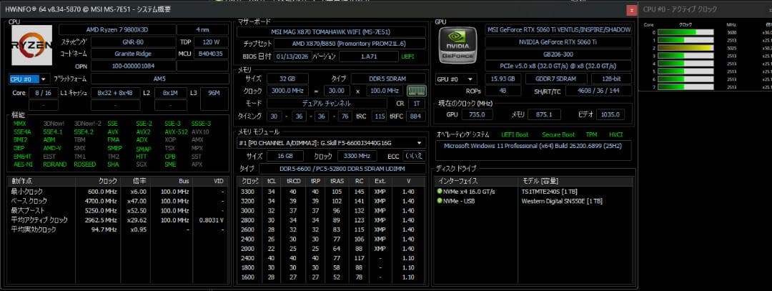The height and width of the screenshot is (291, 772).
Task: Click the TDP 120 W value
Action: tap(211, 42)
